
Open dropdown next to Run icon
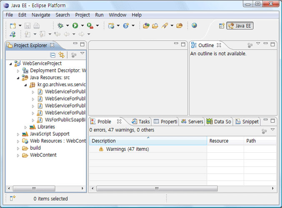[82, 25]
